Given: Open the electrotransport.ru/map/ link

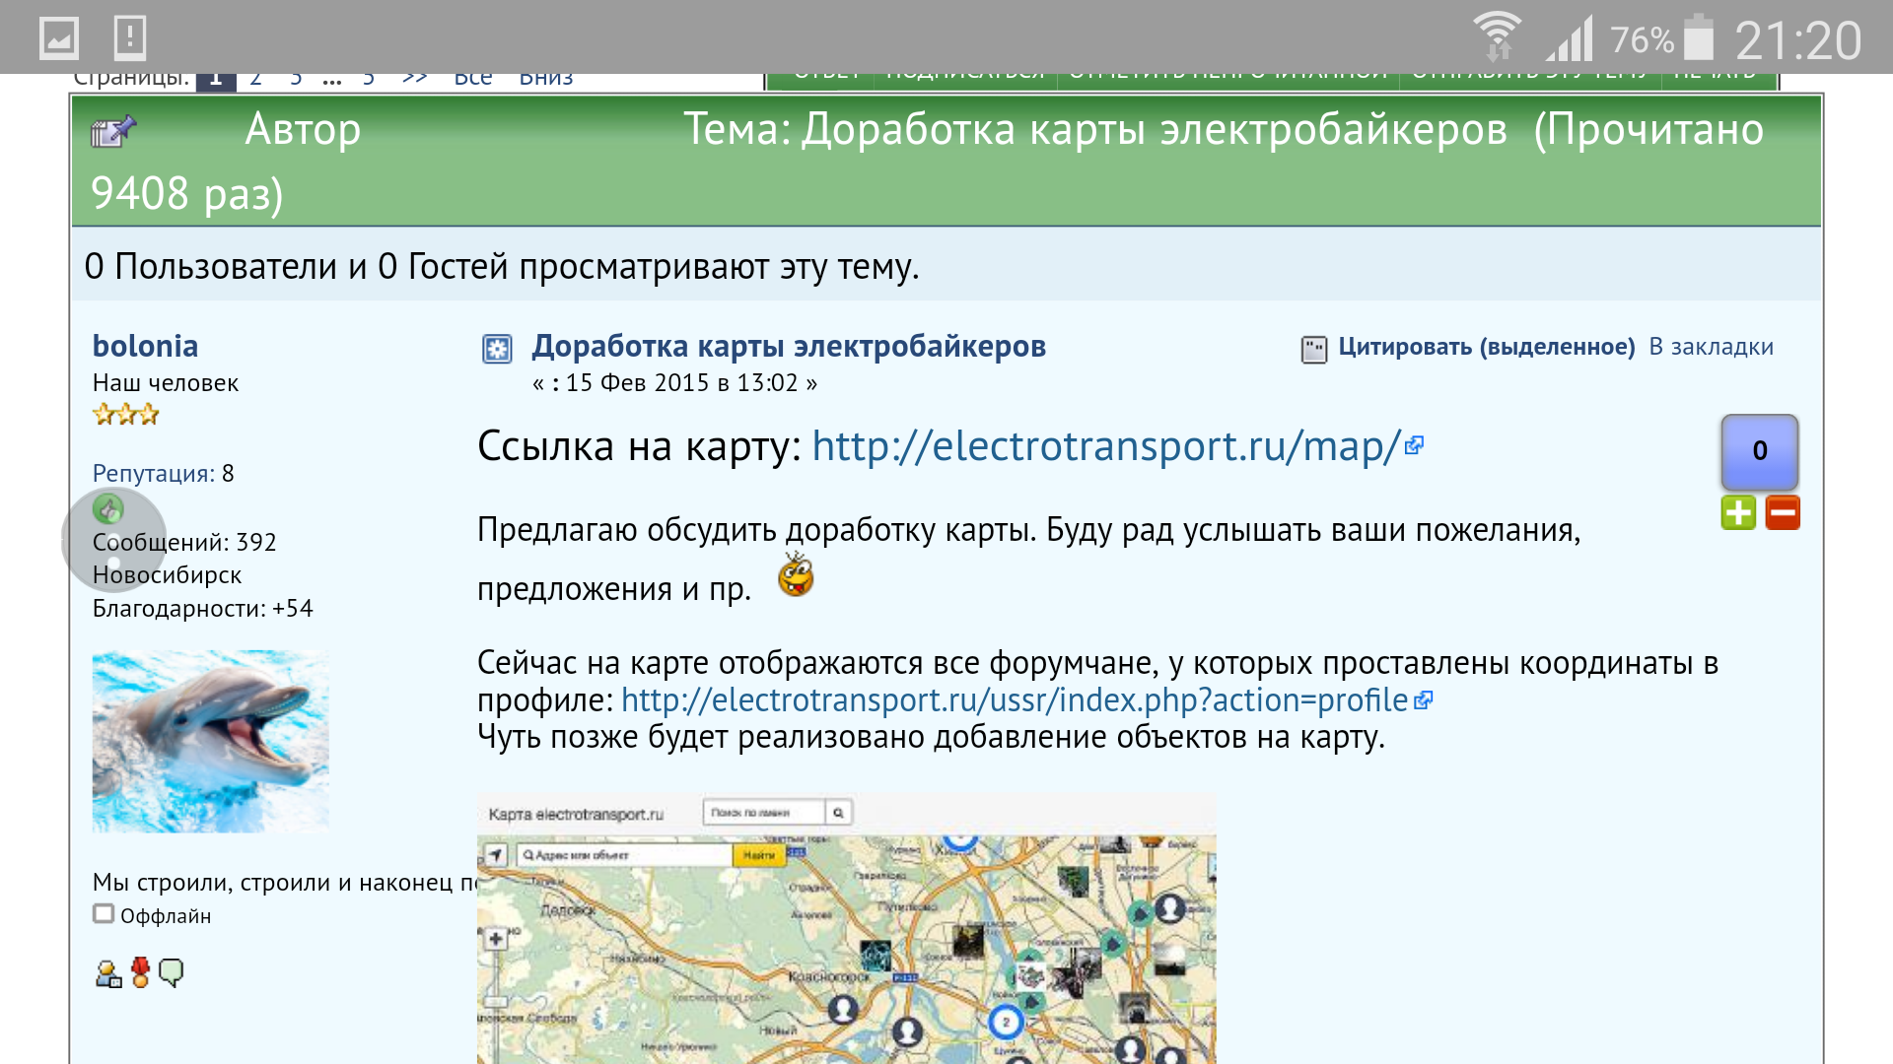Looking at the screenshot, I should pyautogui.click(x=1106, y=446).
